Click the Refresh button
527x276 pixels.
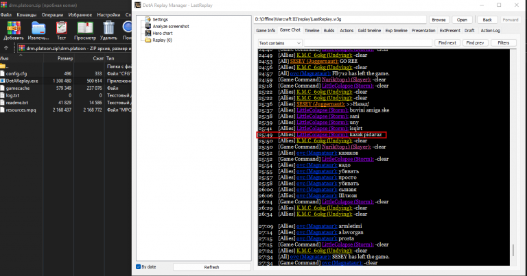(212, 267)
